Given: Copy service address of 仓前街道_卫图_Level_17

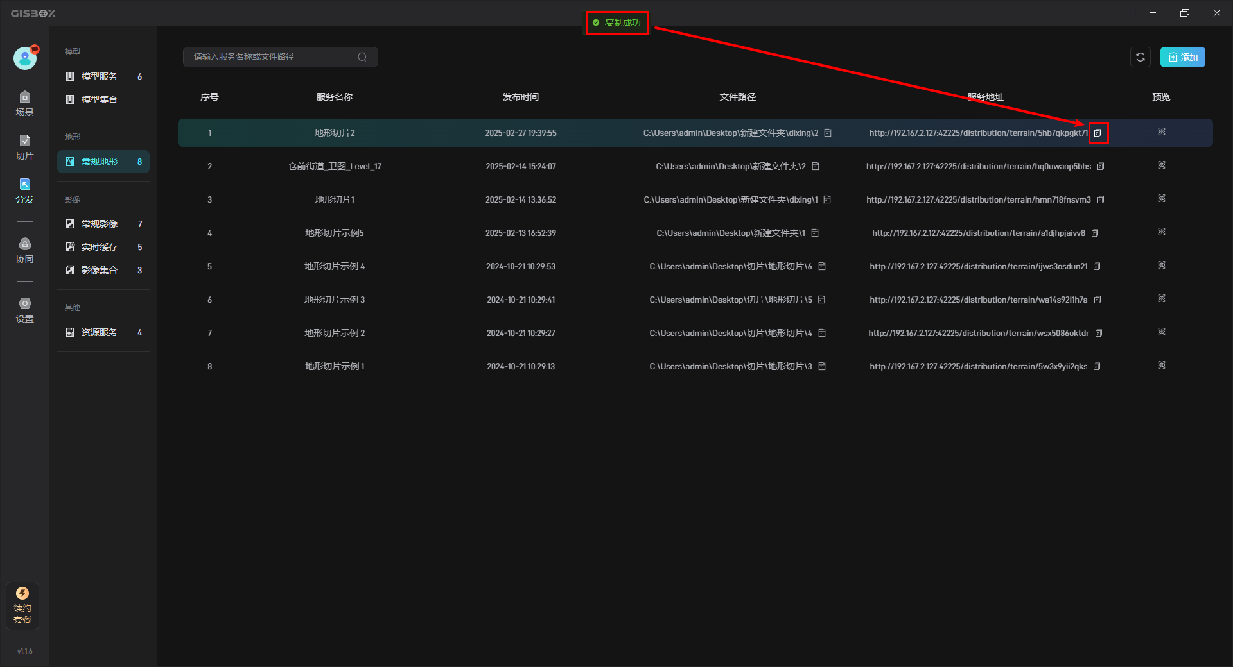Looking at the screenshot, I should [x=1101, y=166].
